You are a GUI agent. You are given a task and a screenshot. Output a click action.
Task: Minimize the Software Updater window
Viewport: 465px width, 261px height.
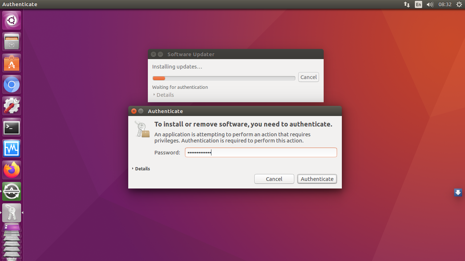coord(160,54)
